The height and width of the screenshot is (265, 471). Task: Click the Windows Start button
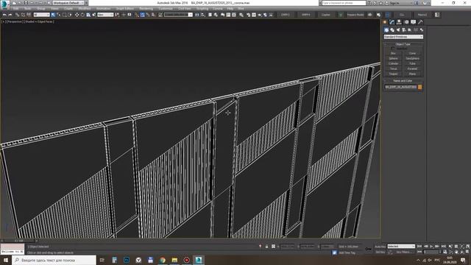click(x=6, y=260)
